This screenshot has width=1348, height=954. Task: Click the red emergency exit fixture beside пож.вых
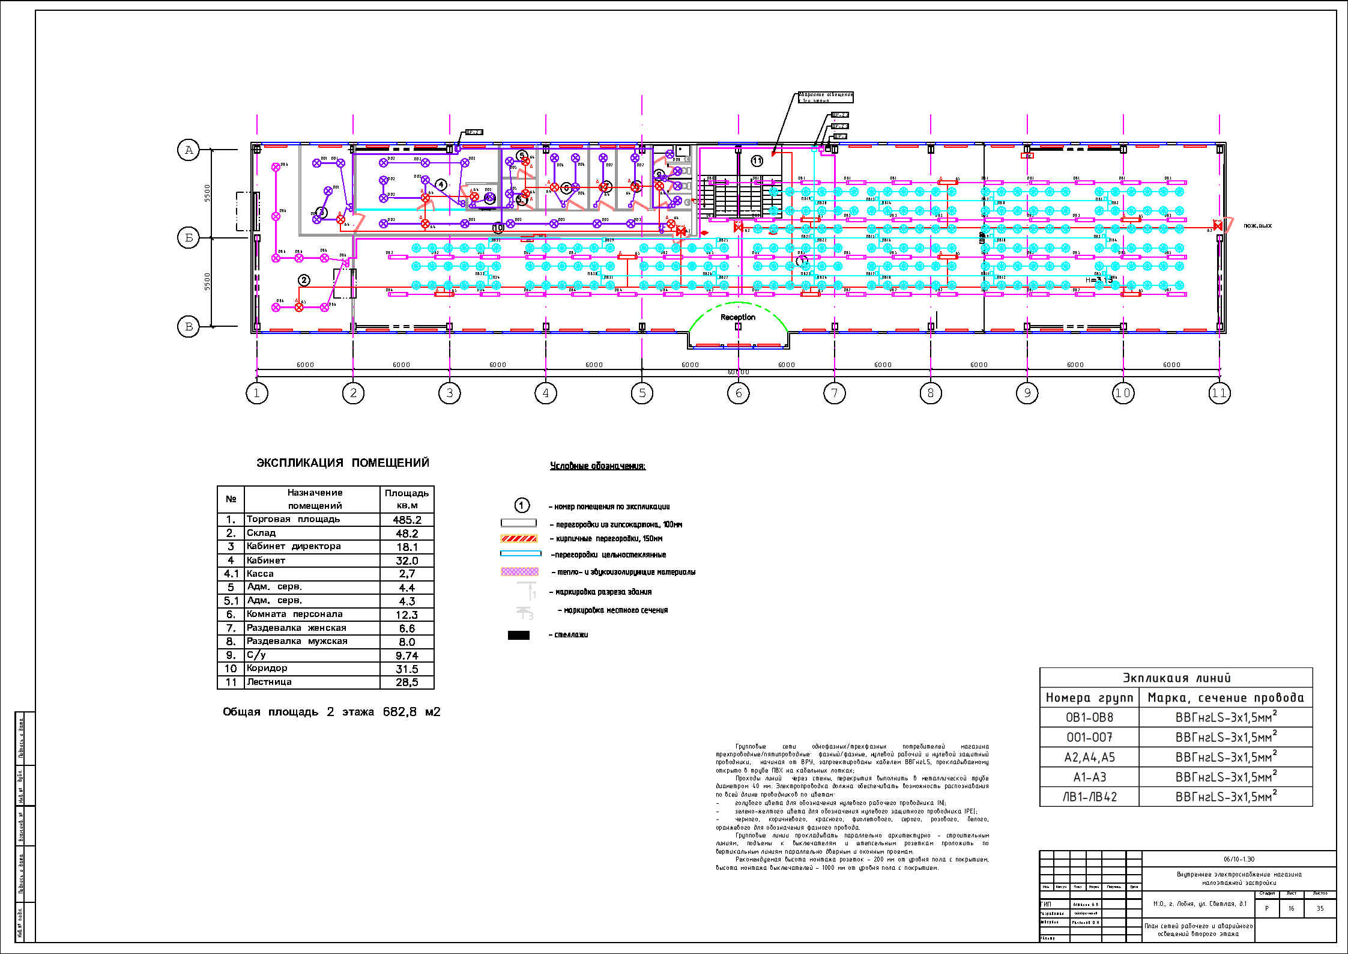click(1218, 226)
